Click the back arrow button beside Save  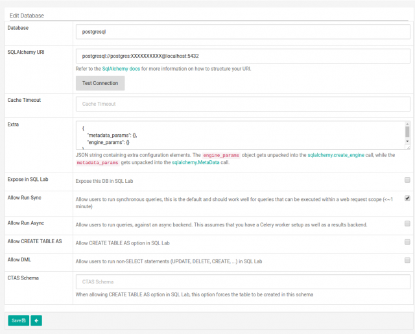(36, 320)
